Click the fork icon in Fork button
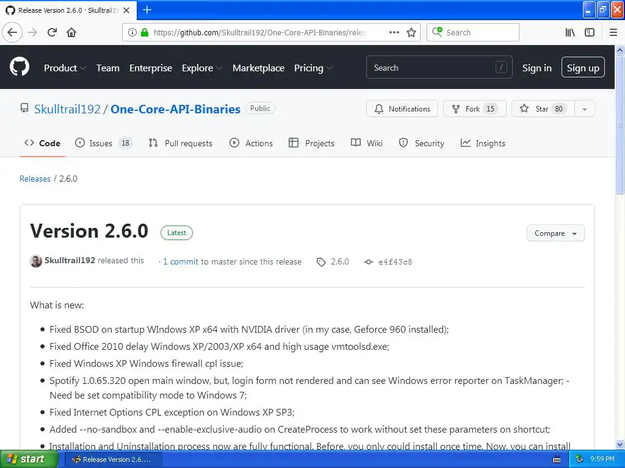This screenshot has width=625, height=468. pos(456,108)
